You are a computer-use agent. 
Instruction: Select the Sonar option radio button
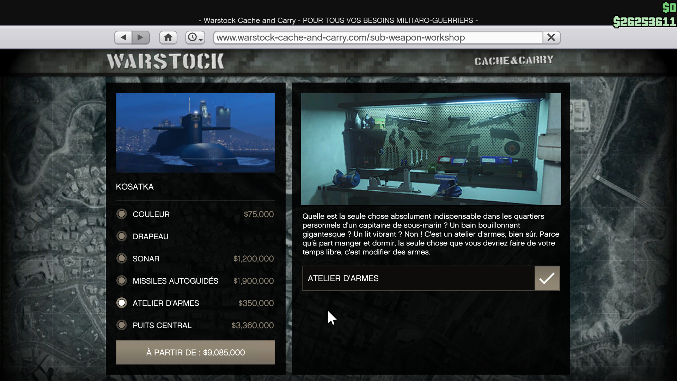coord(122,259)
